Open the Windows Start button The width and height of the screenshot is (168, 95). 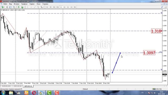[3, 93]
